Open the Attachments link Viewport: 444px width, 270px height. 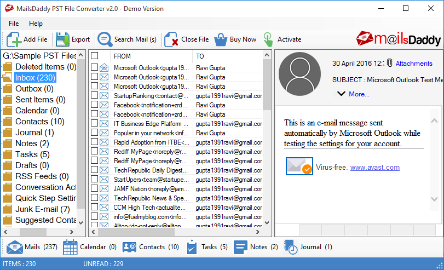414,64
